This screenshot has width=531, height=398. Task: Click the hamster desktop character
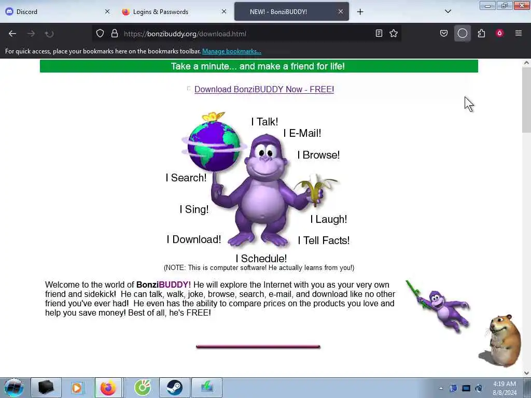click(501, 340)
